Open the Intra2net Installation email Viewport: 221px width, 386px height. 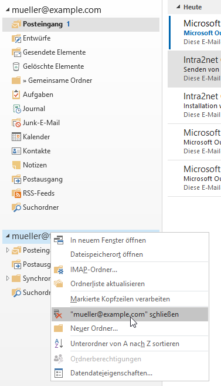[x=194, y=105]
